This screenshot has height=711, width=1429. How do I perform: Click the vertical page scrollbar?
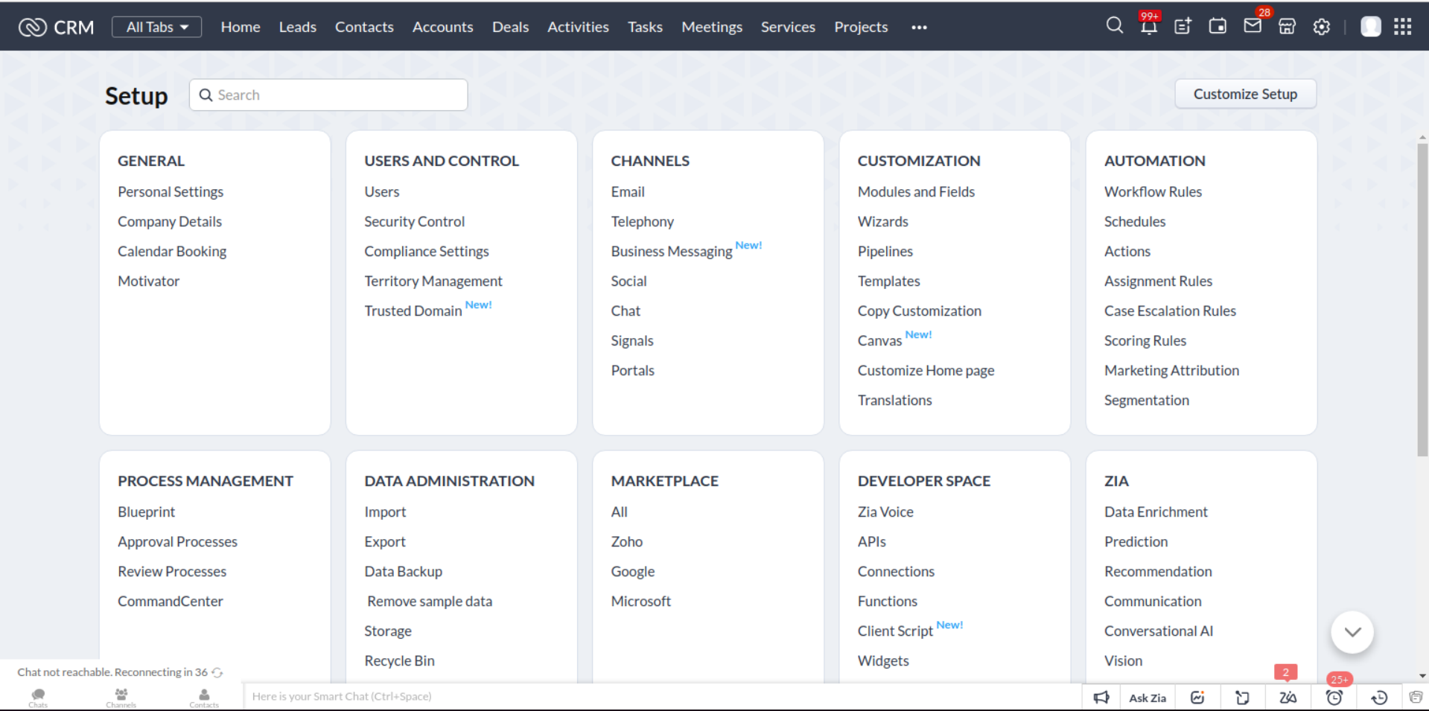(1422, 298)
